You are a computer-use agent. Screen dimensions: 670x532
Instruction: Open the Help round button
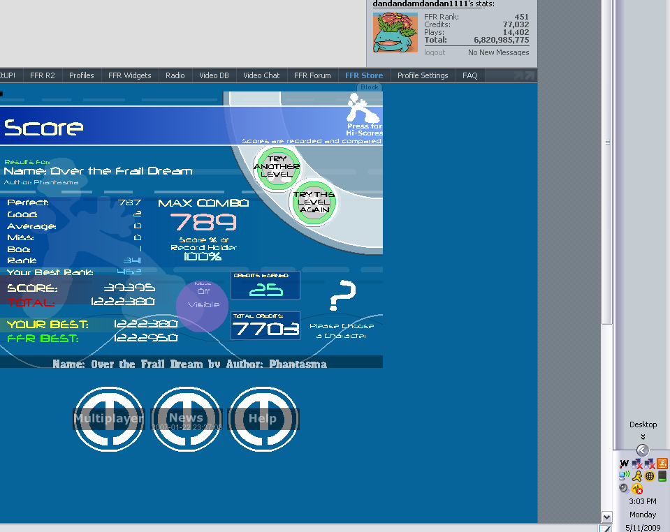[x=263, y=418]
